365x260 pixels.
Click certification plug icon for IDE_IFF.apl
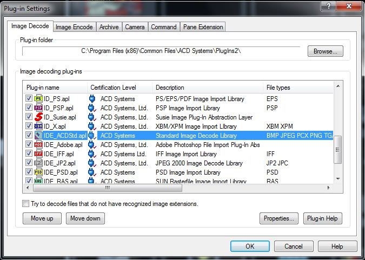click(92, 154)
